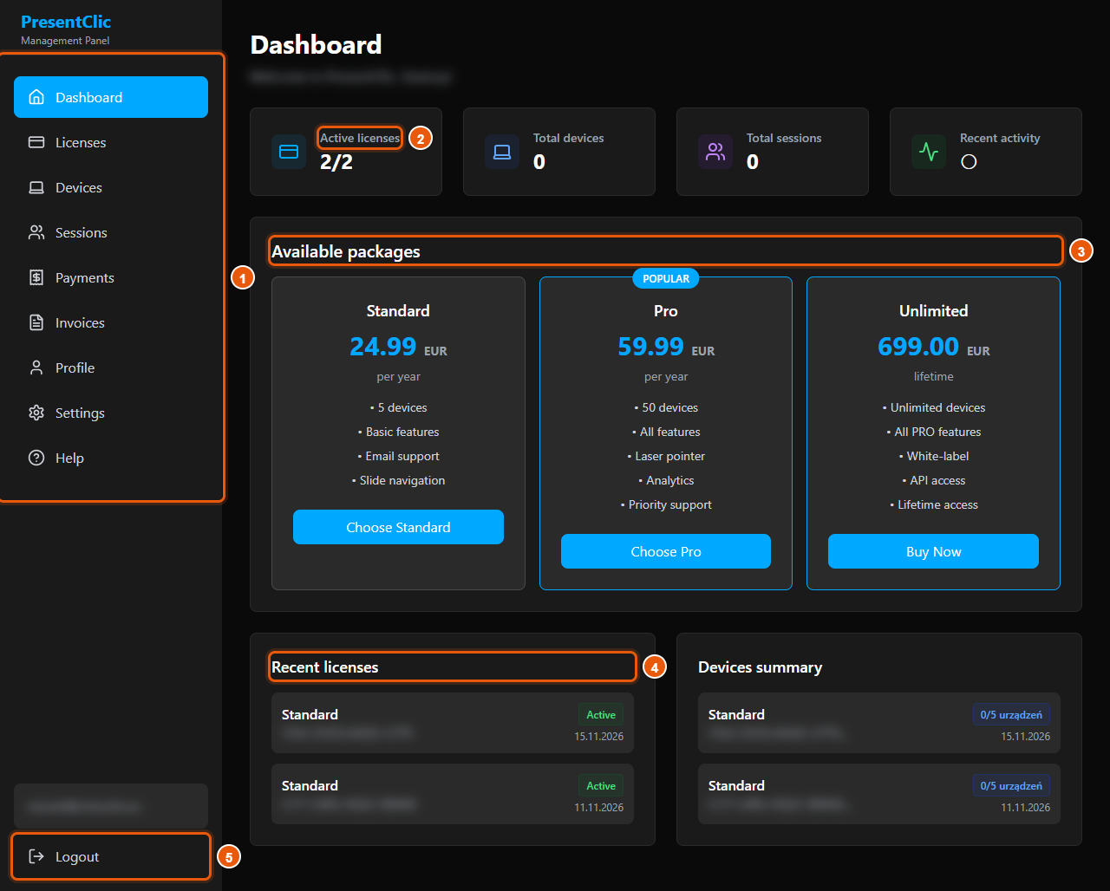Open the Help section
This screenshot has height=891, width=1110.
click(111, 458)
